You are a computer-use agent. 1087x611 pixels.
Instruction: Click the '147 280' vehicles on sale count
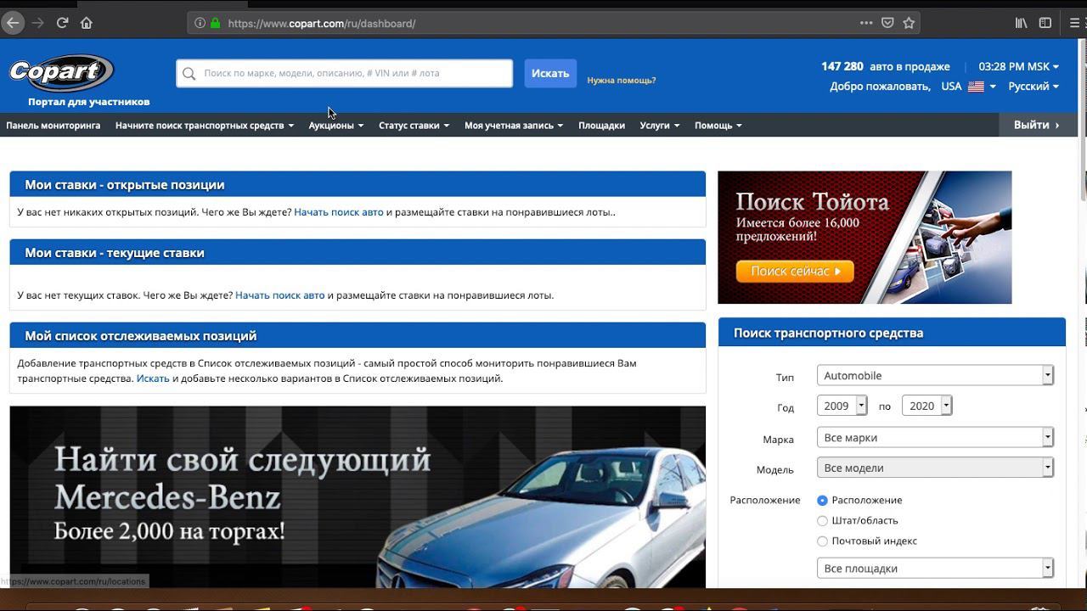pyautogui.click(x=842, y=66)
